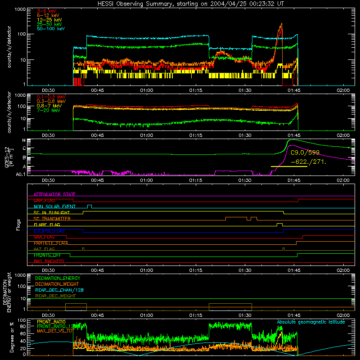
Task: Pick the 0.8-7 MeV legend entry
Action: tap(49, 106)
